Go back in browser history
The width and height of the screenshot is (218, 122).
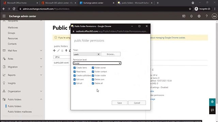(4, 9)
